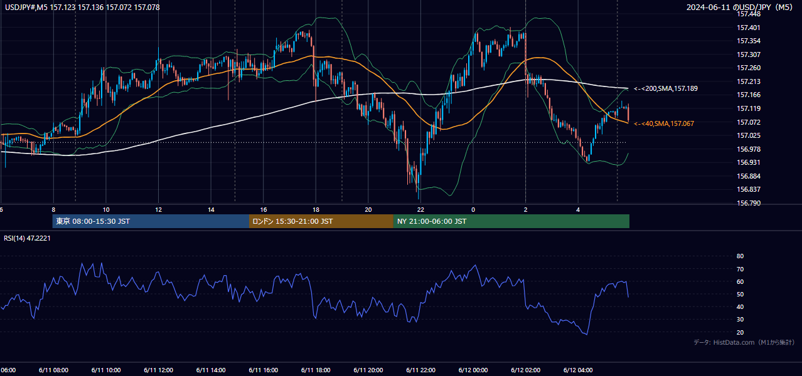Select the orange 40 SMA label 157.067
802x376 pixels.
coord(664,123)
